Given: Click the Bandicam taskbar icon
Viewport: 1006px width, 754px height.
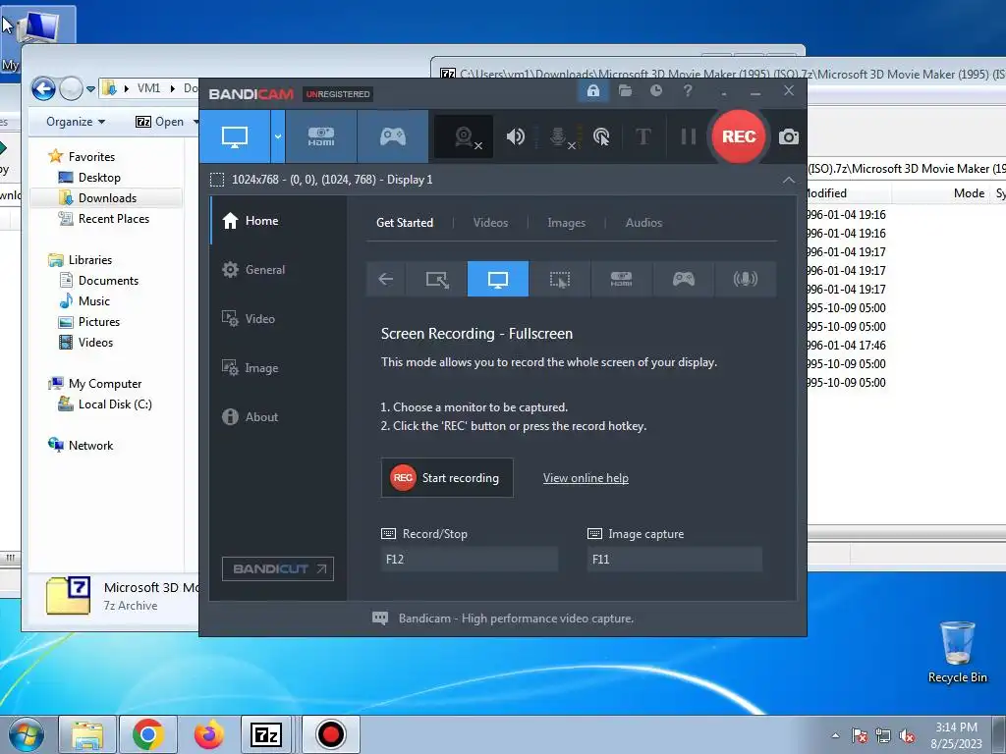Looking at the screenshot, I should (330, 734).
